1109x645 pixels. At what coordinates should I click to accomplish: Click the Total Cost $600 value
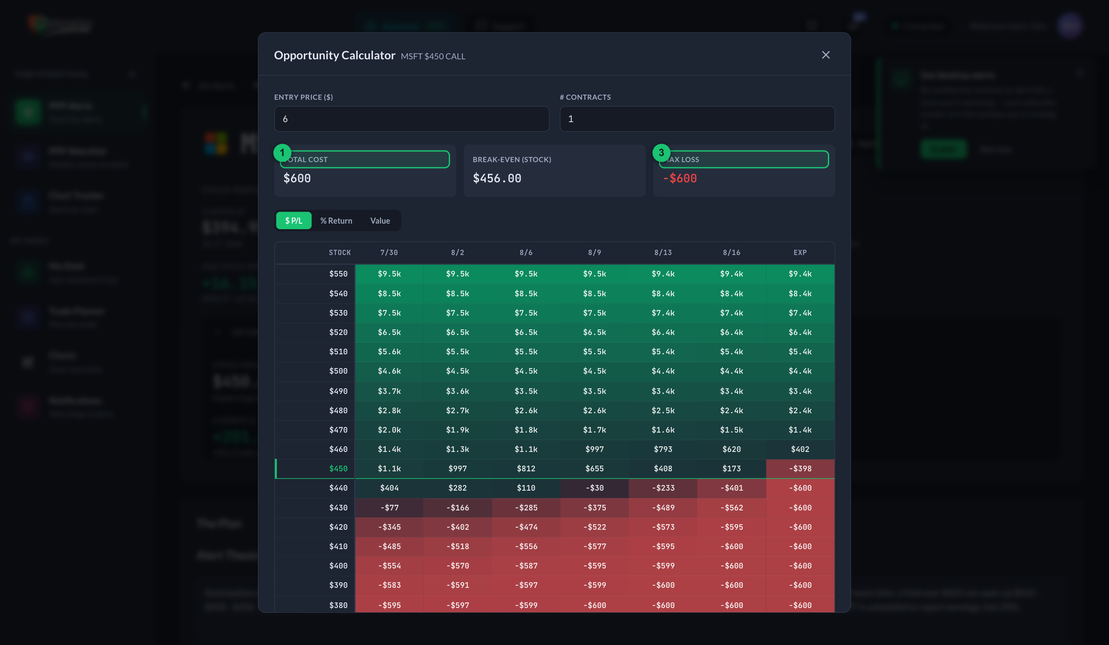coord(297,178)
